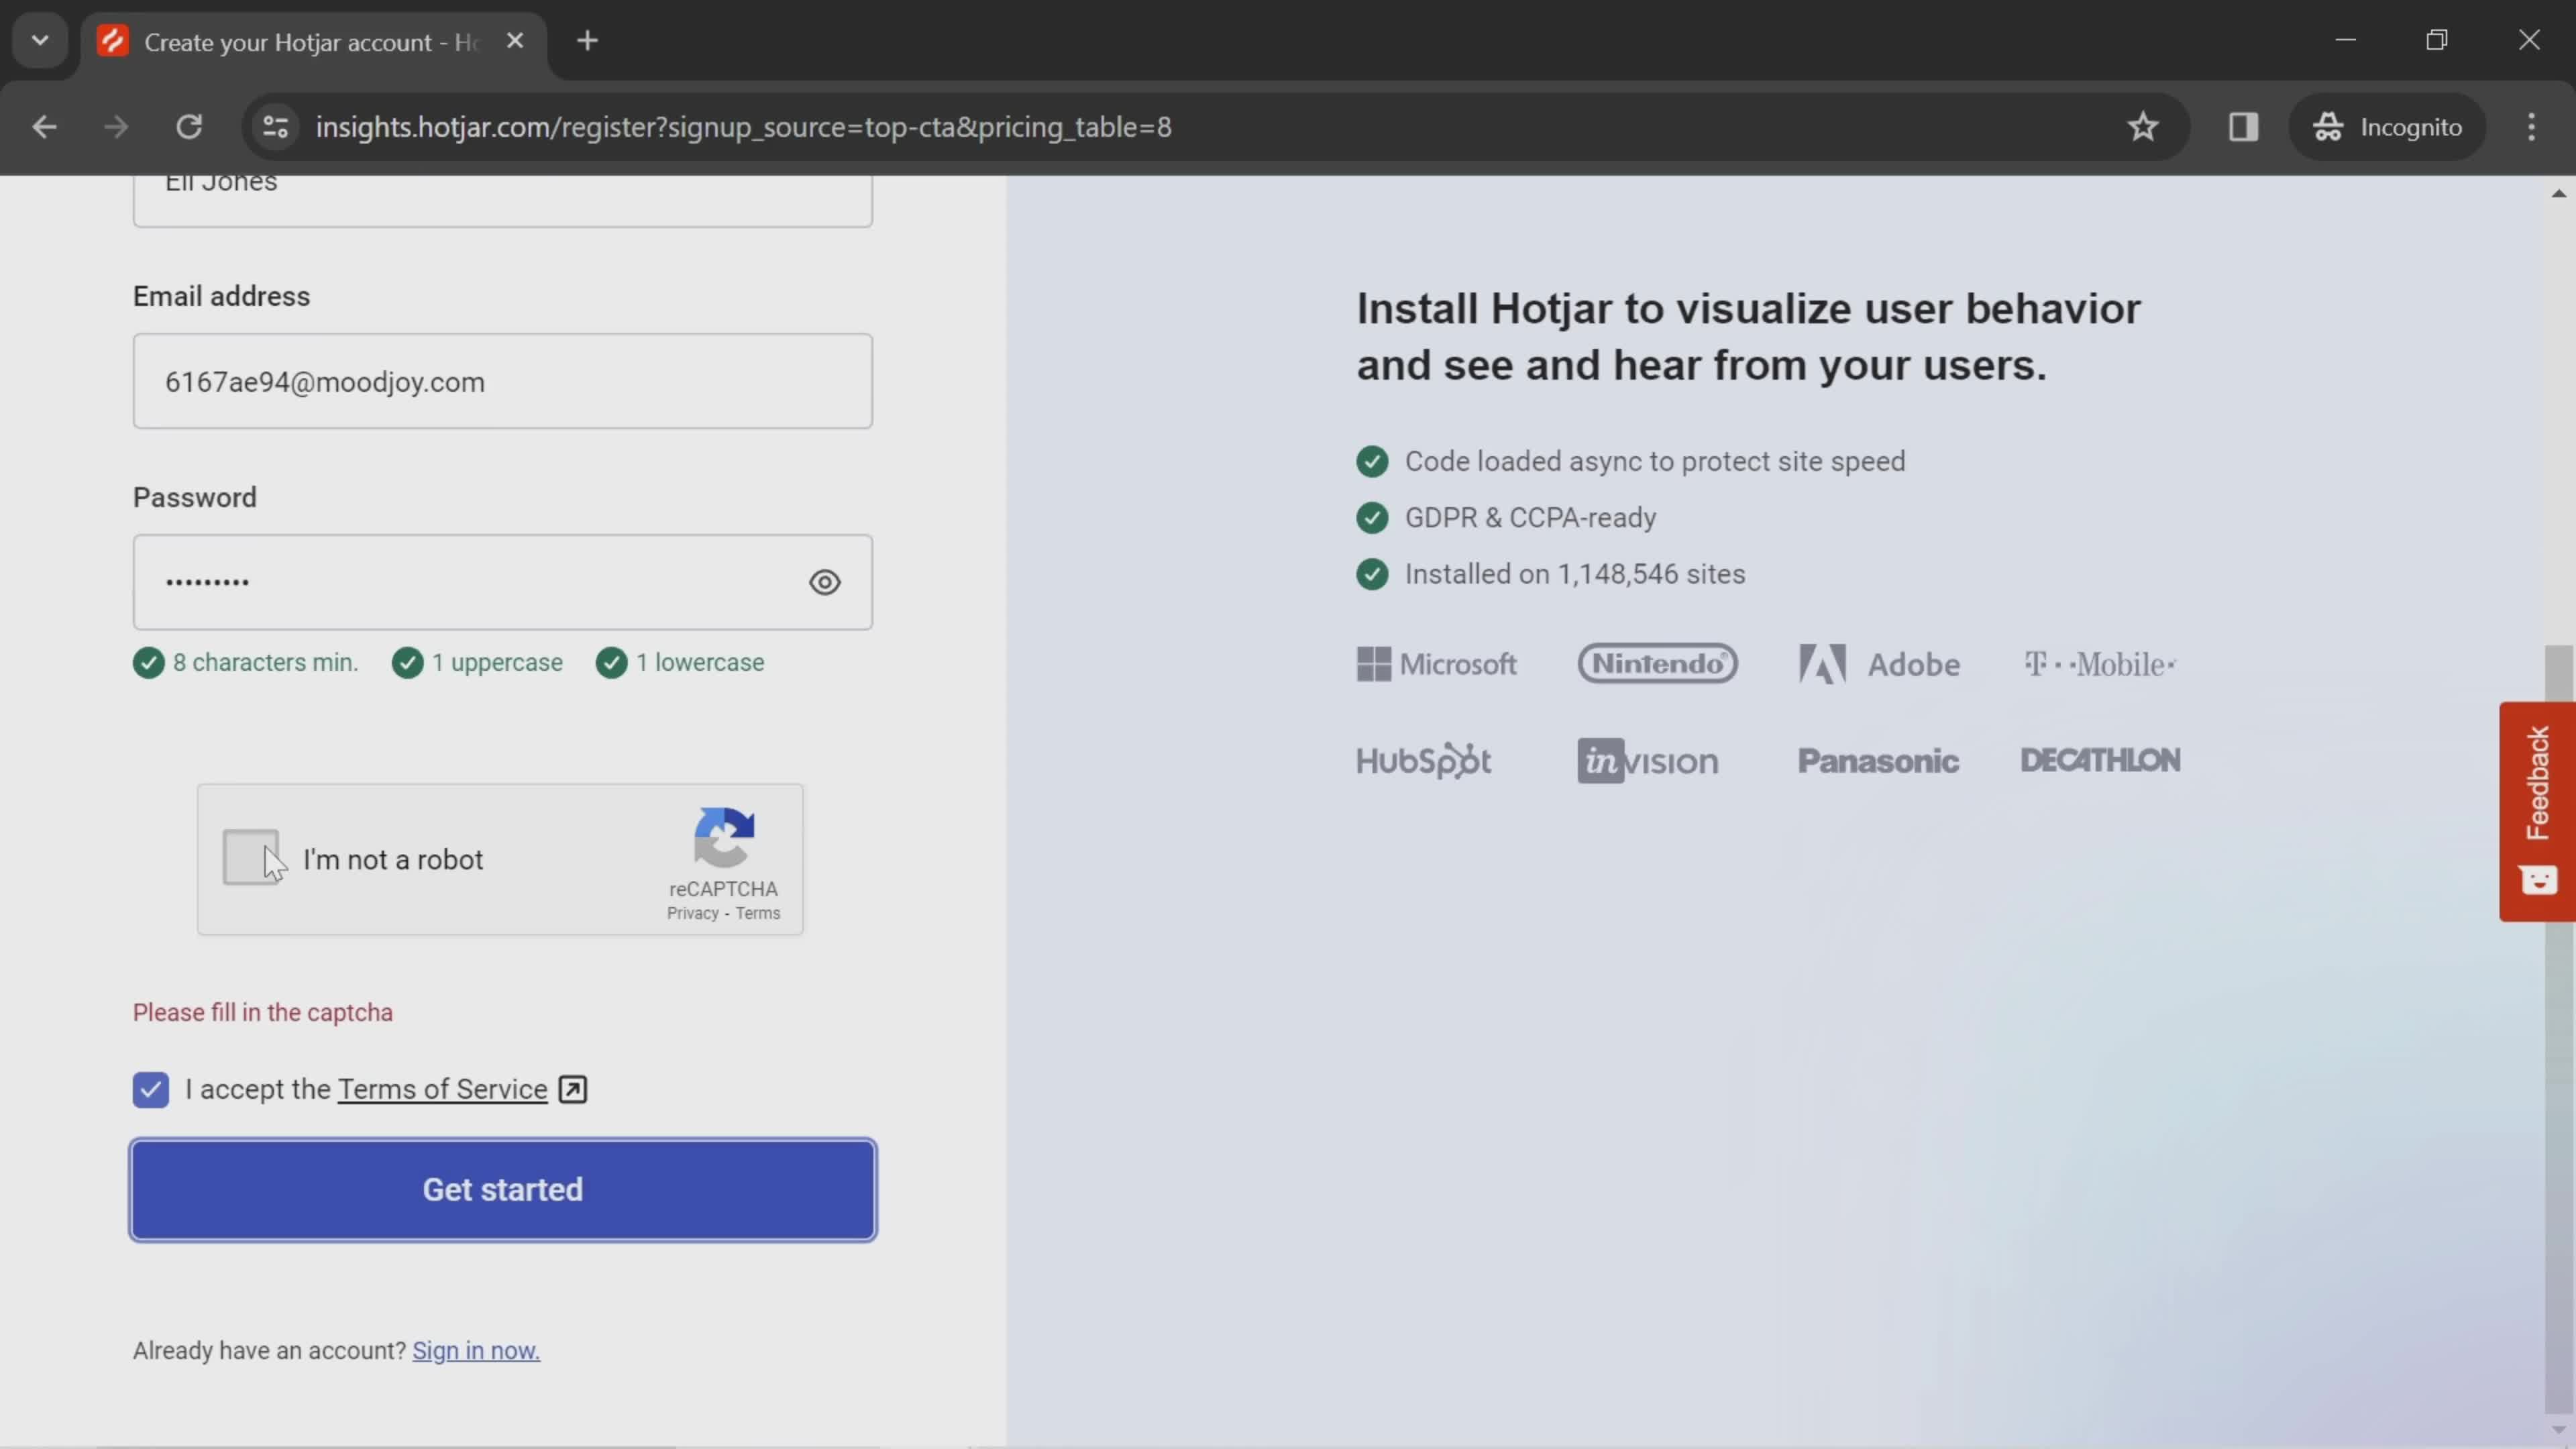The height and width of the screenshot is (1449, 2576).
Task: Open site information icon in address bar
Action: pyautogui.click(x=275, y=127)
